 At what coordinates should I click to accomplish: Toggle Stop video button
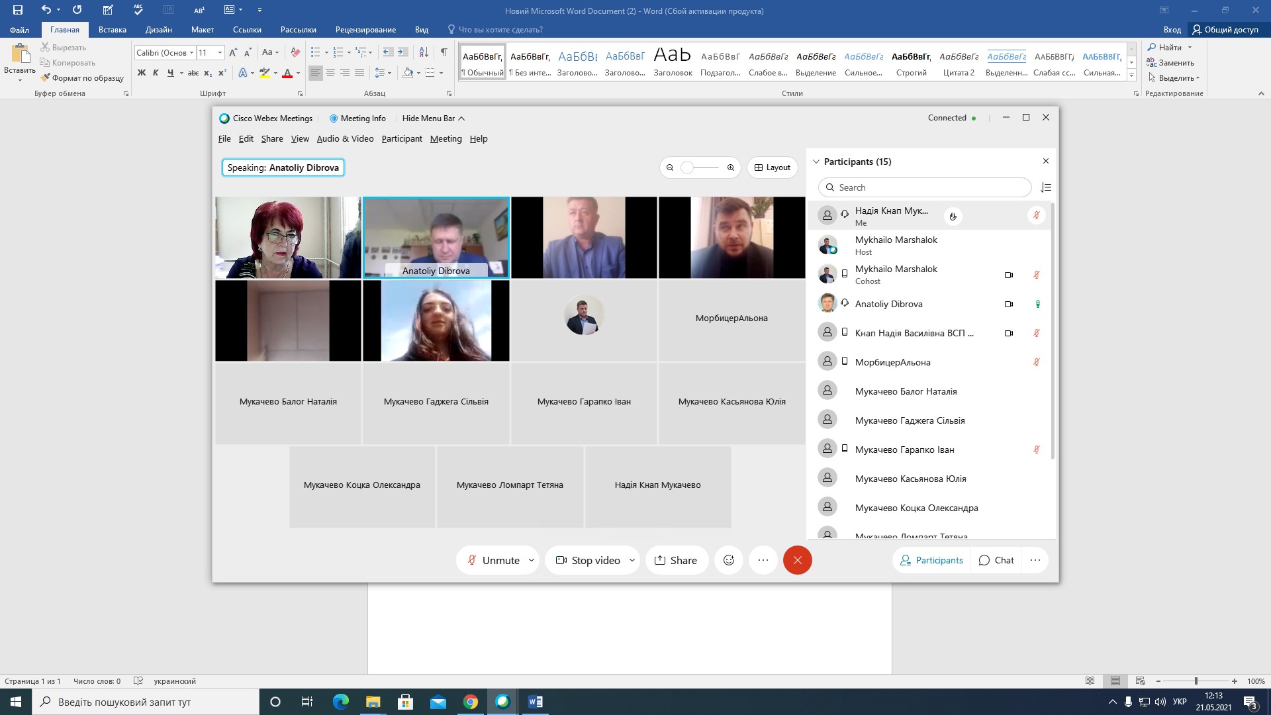(x=587, y=560)
